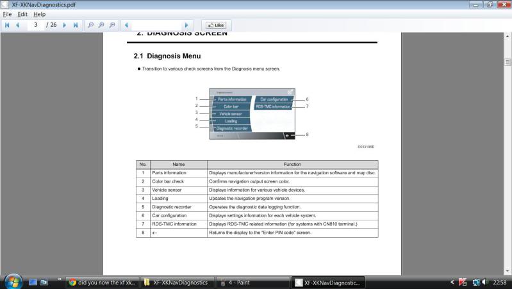Open the Windows Start button
The image size is (512, 289).
(13, 282)
